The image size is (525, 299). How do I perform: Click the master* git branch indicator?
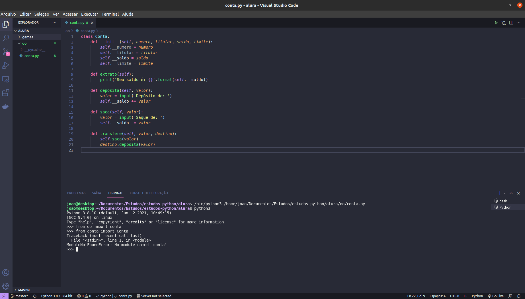pyautogui.click(x=19, y=296)
